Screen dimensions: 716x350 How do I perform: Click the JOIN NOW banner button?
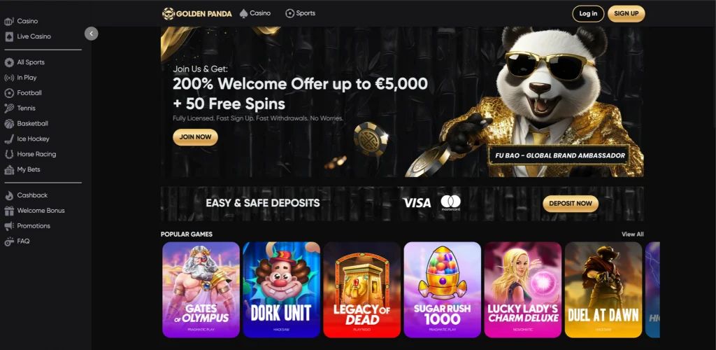(196, 137)
